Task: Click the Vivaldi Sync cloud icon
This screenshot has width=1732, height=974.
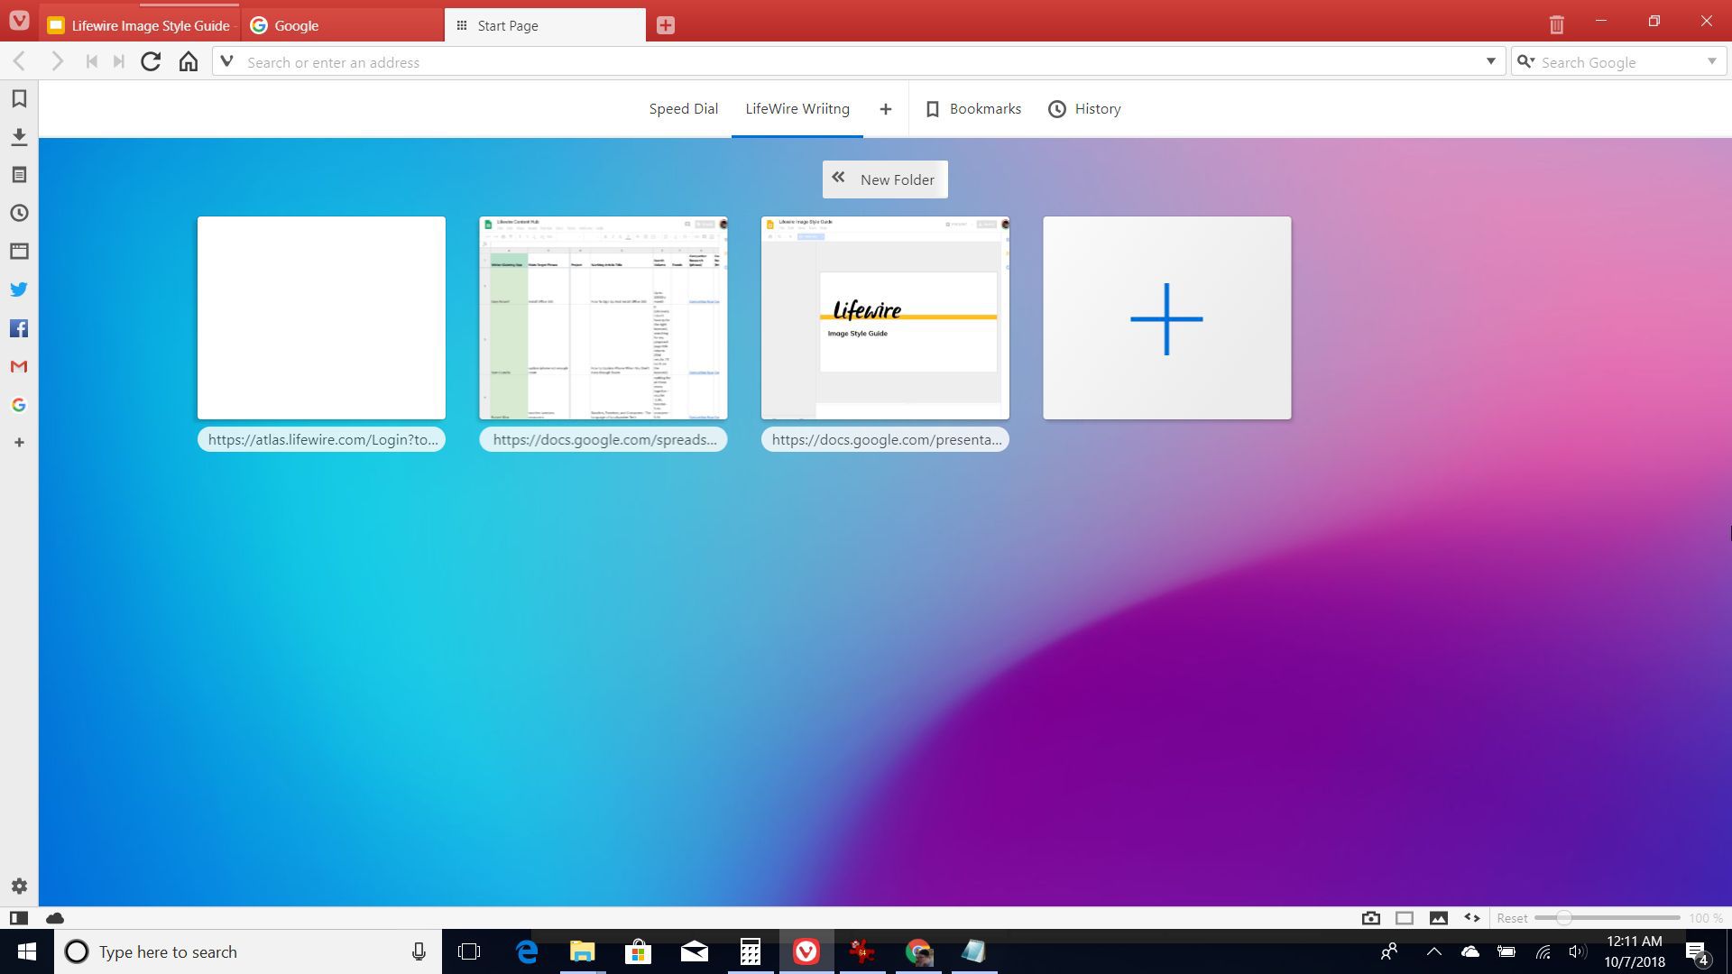Action: pos(55,918)
